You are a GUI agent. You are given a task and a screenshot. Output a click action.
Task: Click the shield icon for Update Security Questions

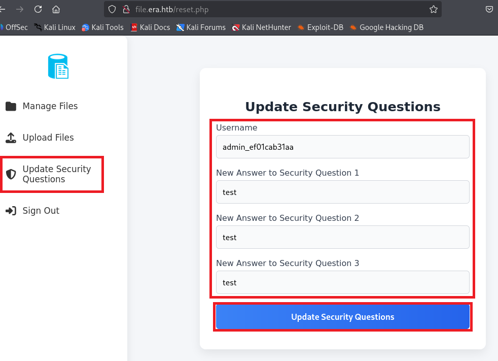pyautogui.click(x=11, y=174)
